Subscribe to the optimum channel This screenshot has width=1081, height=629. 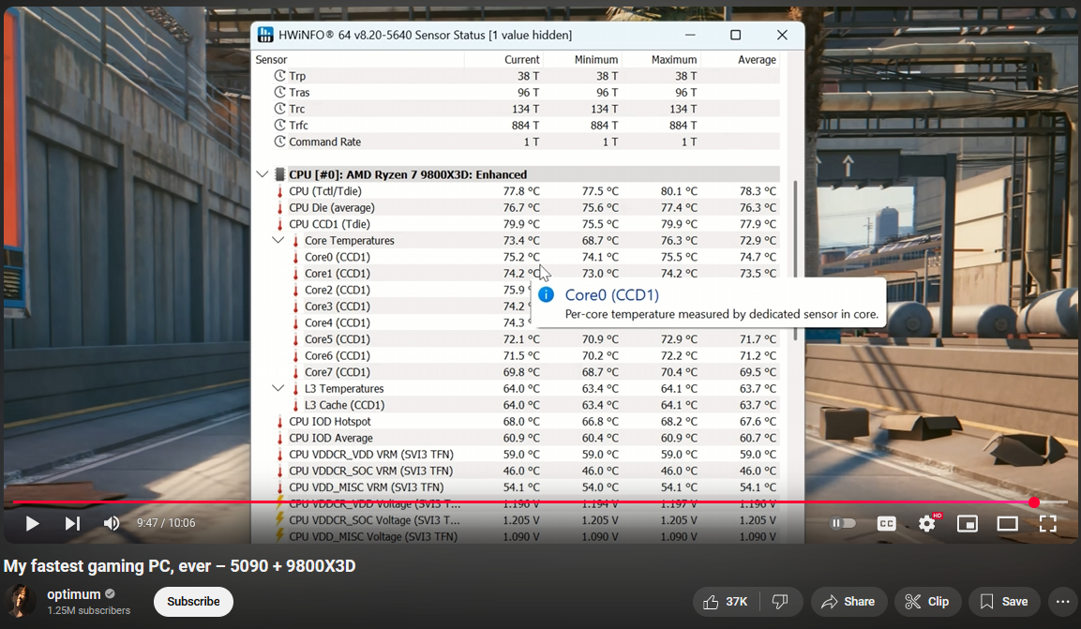pos(193,602)
